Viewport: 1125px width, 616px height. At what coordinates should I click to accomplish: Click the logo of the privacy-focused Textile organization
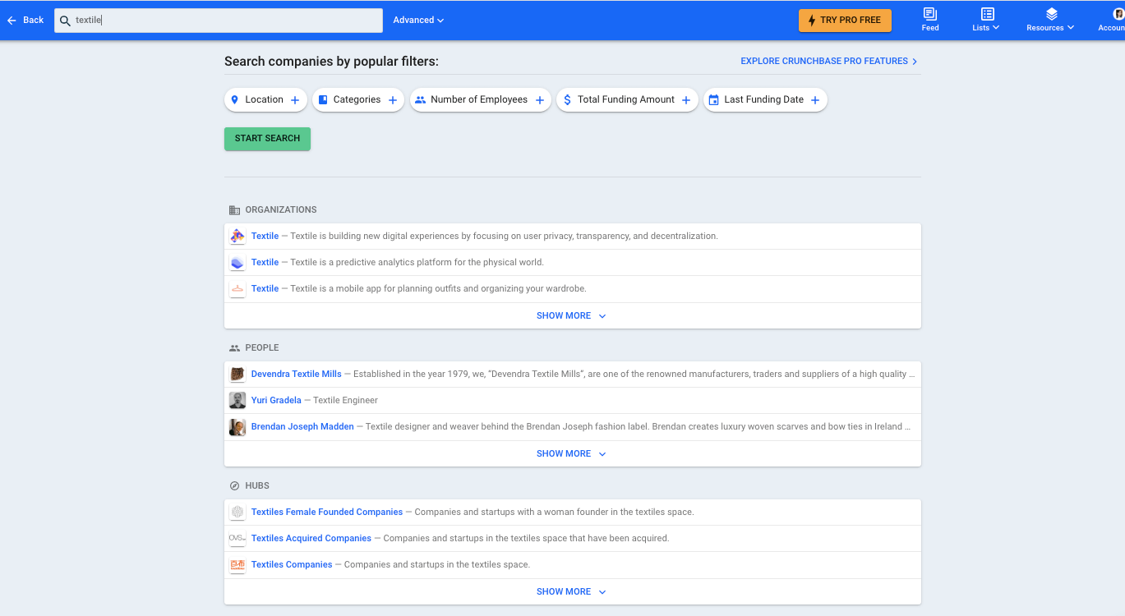tap(237, 236)
